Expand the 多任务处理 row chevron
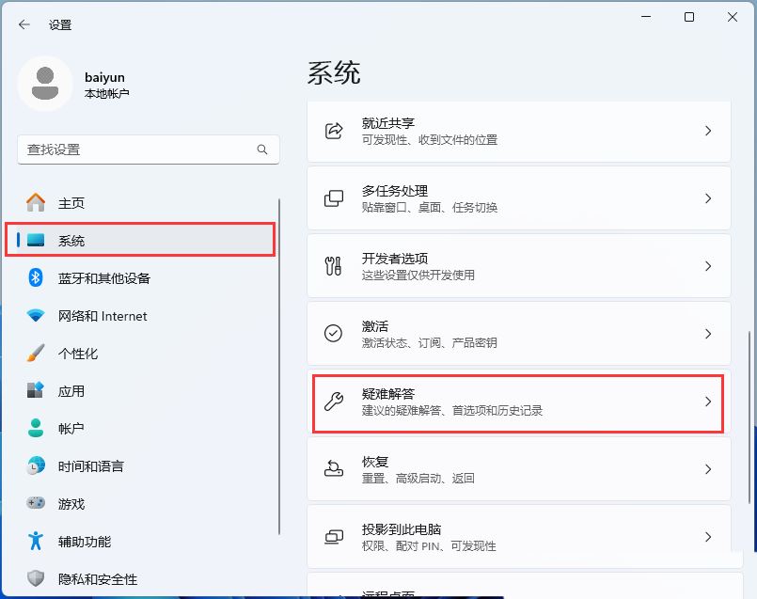The width and height of the screenshot is (757, 599). pyautogui.click(x=709, y=198)
